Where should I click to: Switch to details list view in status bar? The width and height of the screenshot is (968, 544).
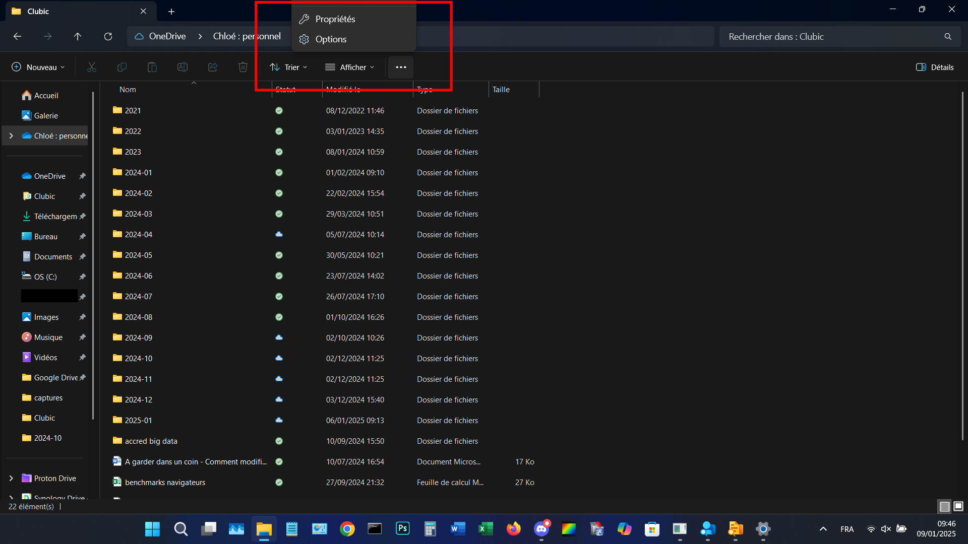(x=945, y=506)
